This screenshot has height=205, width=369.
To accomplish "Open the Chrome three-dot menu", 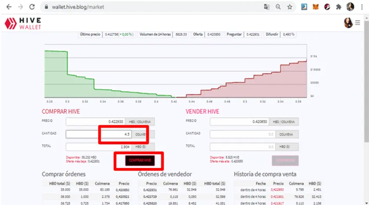I will click(x=362, y=7).
